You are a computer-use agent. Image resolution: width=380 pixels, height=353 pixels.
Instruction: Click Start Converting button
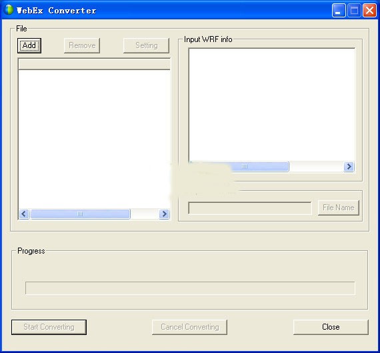49,327
